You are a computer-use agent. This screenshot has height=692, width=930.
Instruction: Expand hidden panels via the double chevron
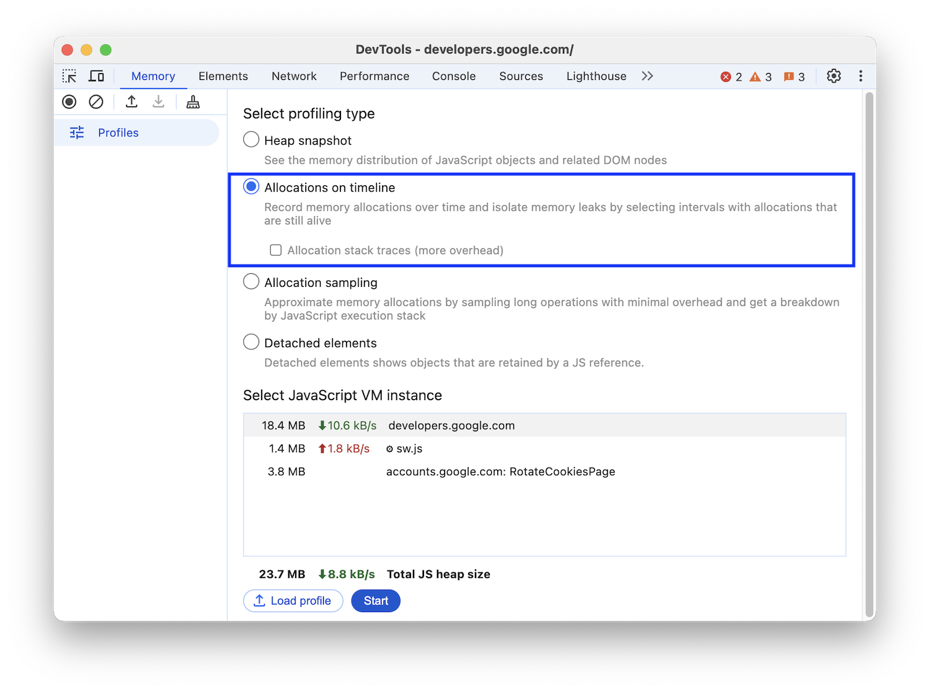pyautogui.click(x=647, y=76)
